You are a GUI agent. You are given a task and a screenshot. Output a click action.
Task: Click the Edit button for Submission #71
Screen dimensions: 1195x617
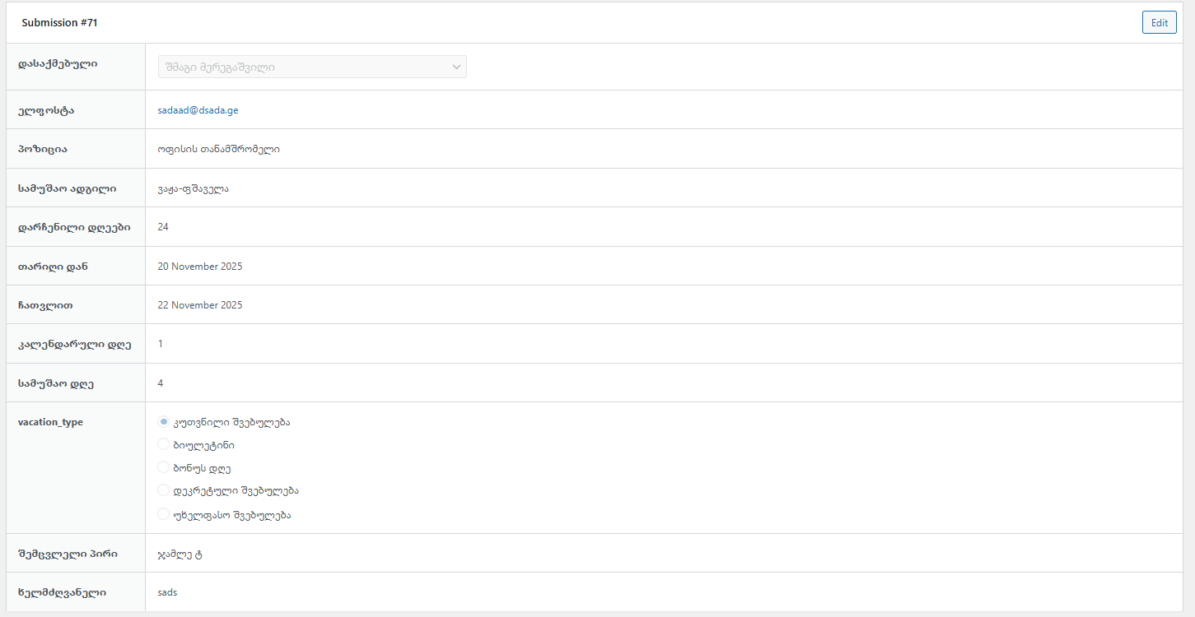click(1159, 23)
